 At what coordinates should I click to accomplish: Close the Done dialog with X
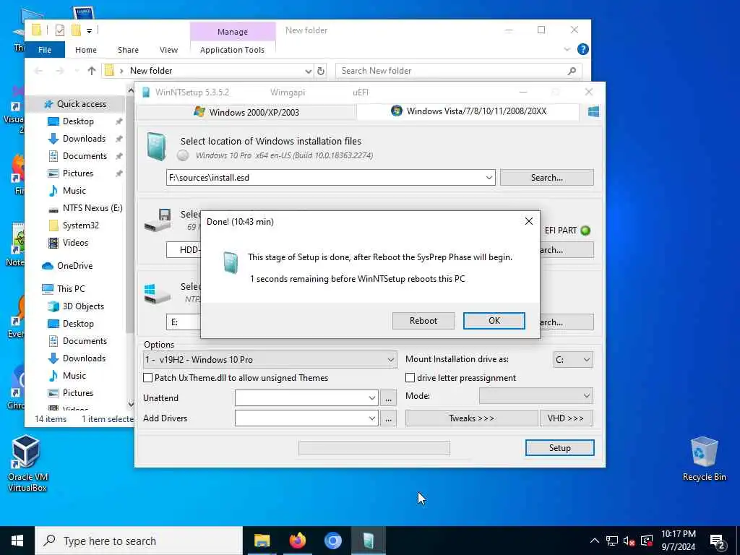(x=528, y=221)
